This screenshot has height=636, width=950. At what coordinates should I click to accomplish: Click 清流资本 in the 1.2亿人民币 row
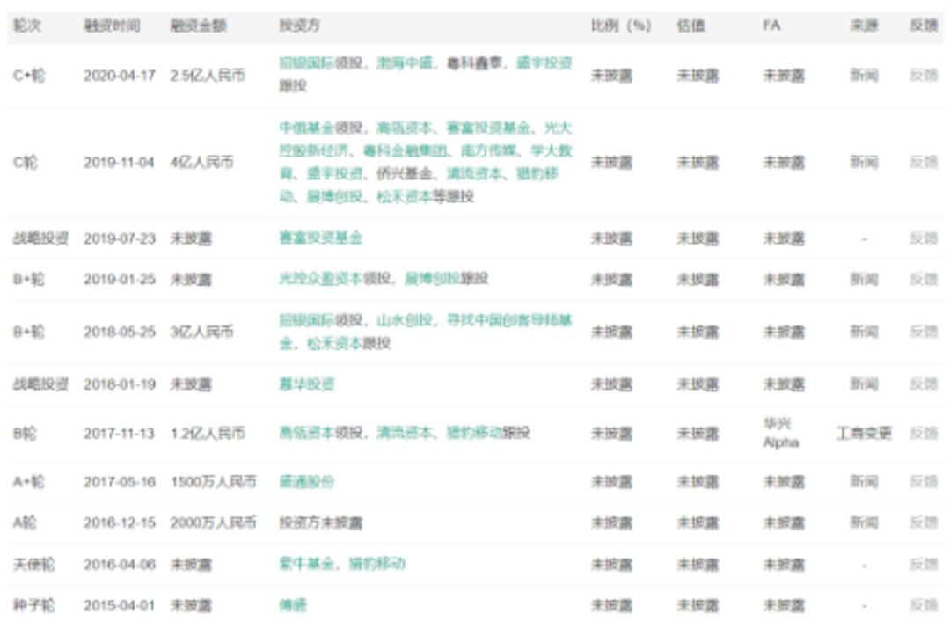[405, 433]
